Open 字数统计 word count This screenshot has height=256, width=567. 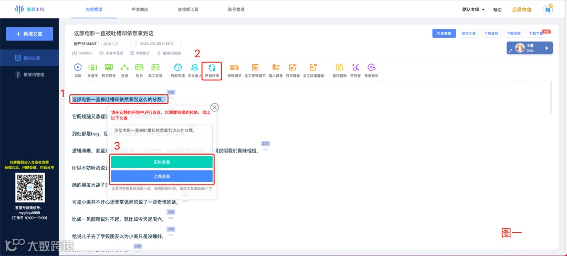pos(140,53)
